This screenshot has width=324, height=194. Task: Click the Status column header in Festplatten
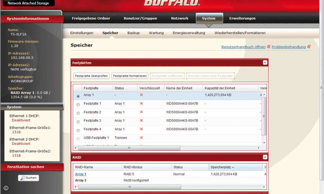tap(125, 88)
